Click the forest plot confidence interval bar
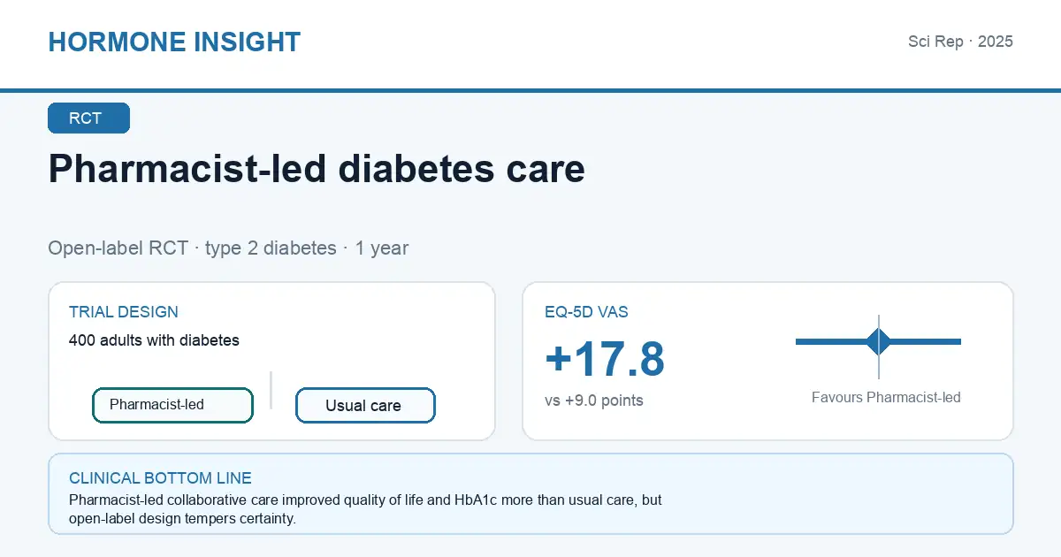 (878, 341)
